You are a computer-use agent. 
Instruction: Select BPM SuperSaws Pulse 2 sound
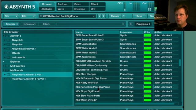coord(89,35)
